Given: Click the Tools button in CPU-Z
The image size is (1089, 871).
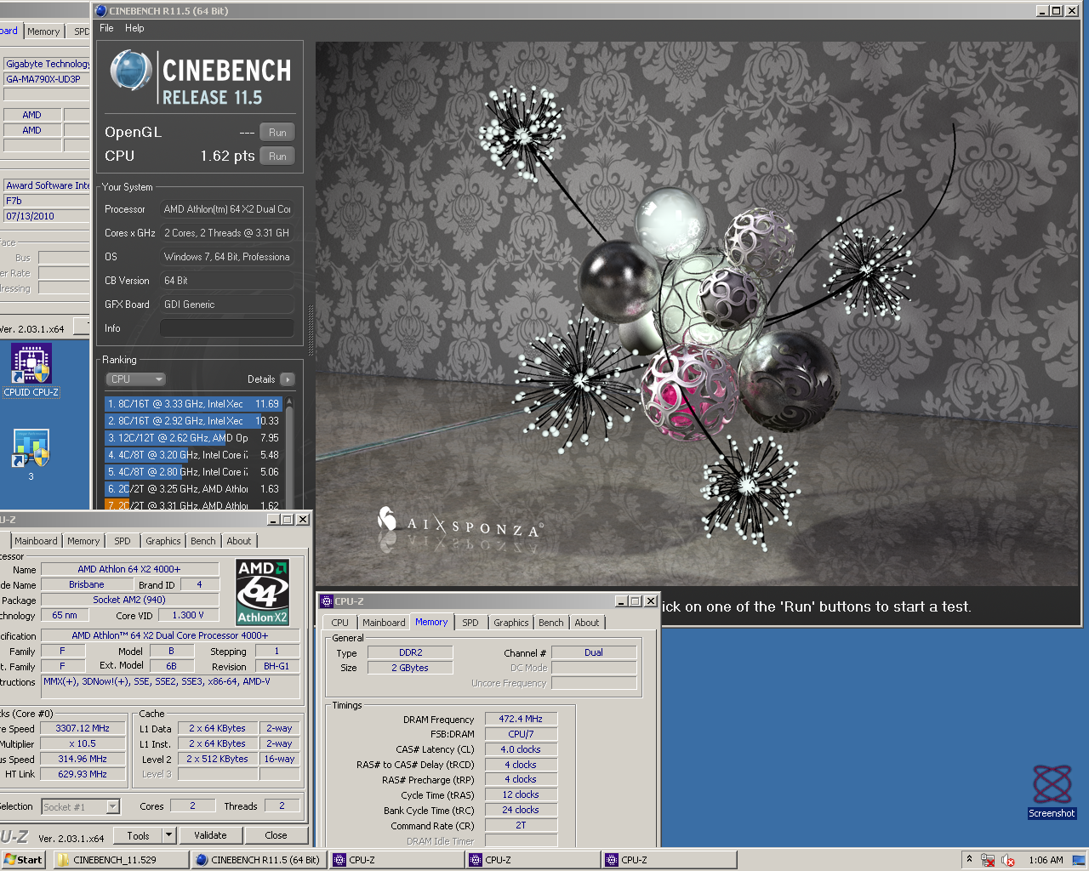Looking at the screenshot, I should (x=138, y=836).
